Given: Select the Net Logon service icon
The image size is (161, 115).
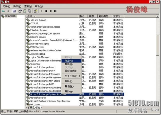Looking at the screenshot, I should click(28, 104).
